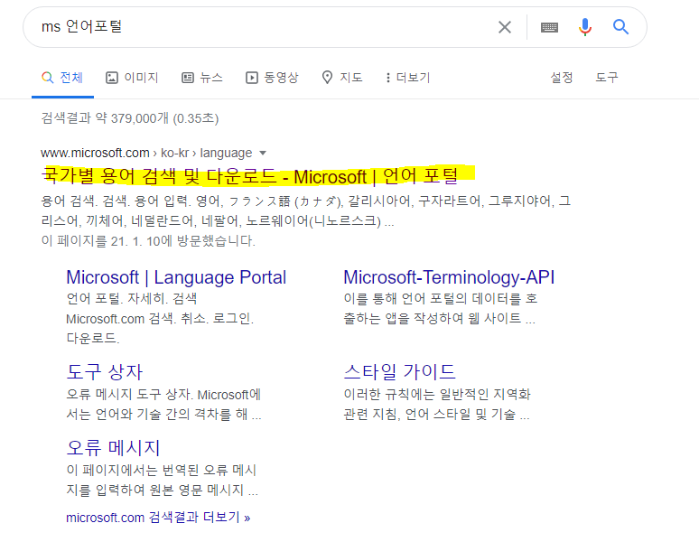Open the '도구 상자' sitelink
699x542 pixels.
105,372
